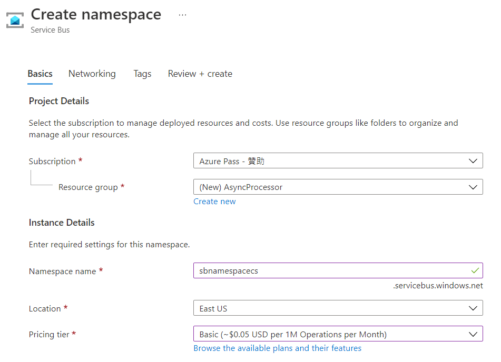This screenshot has height=362, width=501.
Task: Open the Resource group dropdown
Action: pos(338,187)
